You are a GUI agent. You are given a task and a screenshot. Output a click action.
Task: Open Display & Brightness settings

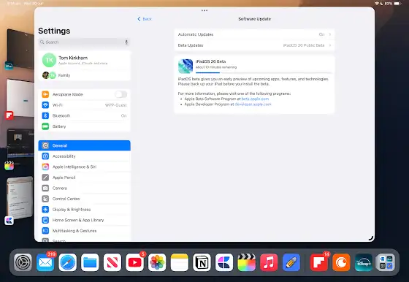[x=84, y=210]
